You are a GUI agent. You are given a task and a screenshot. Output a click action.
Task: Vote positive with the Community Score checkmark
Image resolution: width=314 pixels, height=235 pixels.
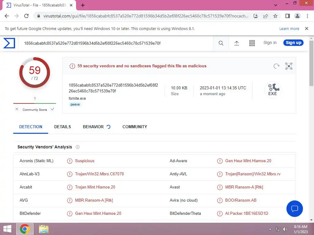(x=52, y=109)
